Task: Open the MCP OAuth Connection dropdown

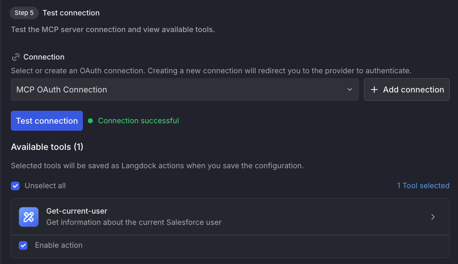Action: (x=184, y=89)
